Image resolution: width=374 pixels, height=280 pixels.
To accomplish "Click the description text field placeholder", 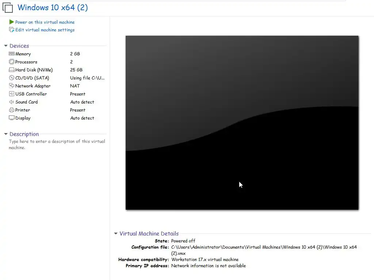I will 57,144.
